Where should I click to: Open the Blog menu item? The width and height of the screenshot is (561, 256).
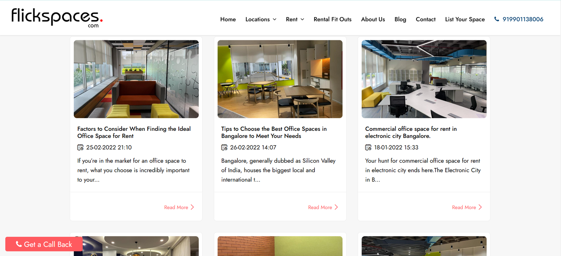pyautogui.click(x=400, y=19)
